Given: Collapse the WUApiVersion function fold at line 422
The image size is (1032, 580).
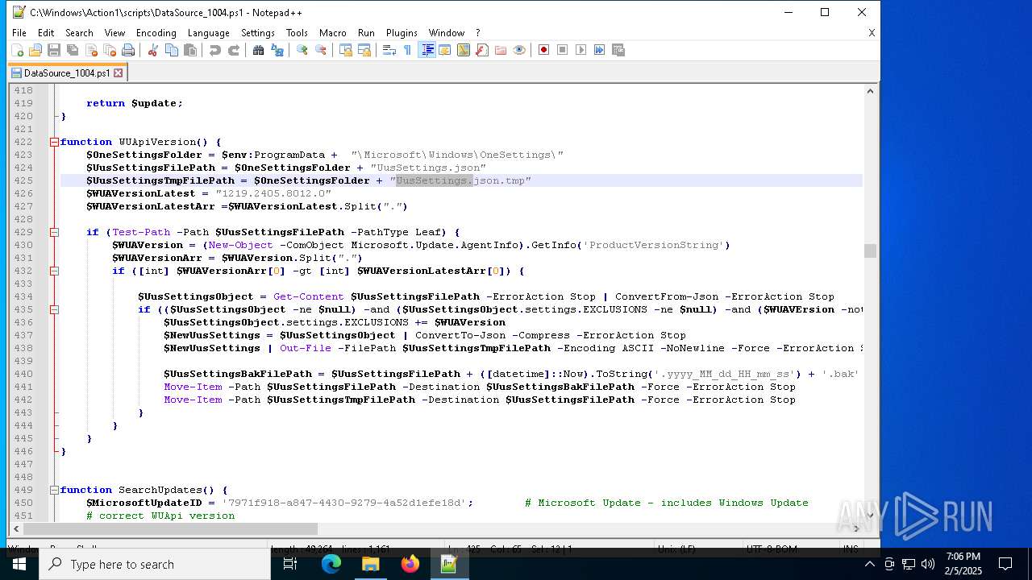Looking at the screenshot, I should (54, 142).
